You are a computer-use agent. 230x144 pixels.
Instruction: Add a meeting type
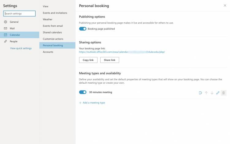click(x=92, y=103)
